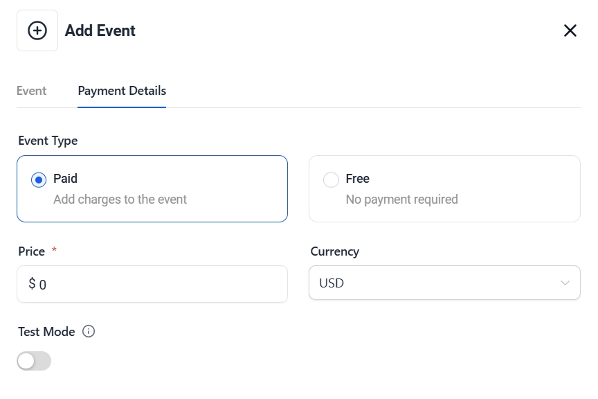598x399 pixels.
Task: Open the Payment Details tab
Action: [122, 91]
